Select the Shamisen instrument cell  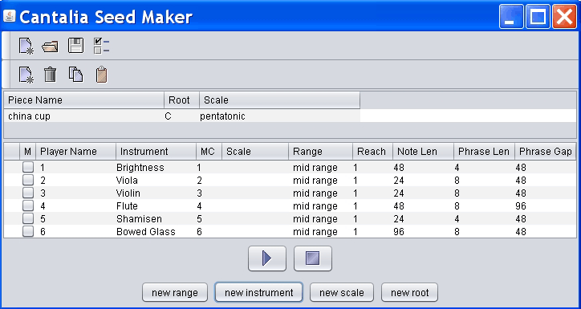point(156,218)
